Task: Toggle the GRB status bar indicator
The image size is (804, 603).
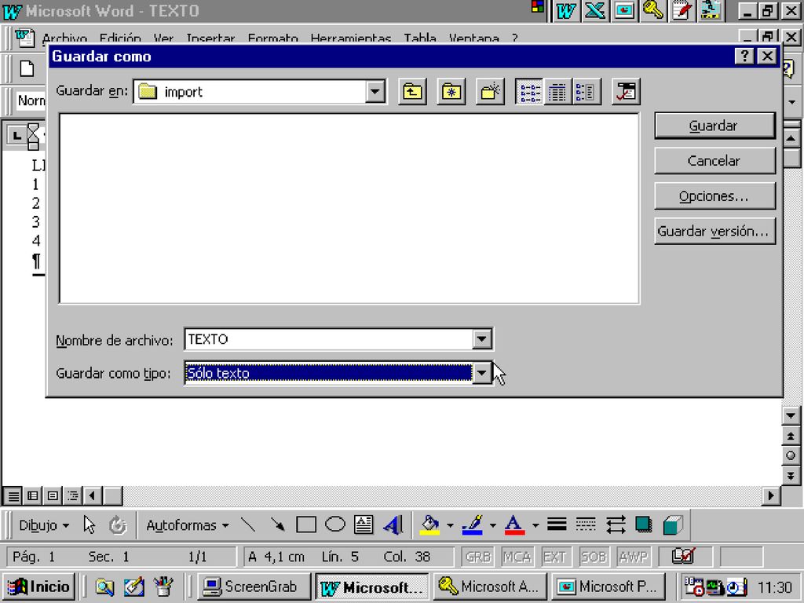Action: click(478, 557)
